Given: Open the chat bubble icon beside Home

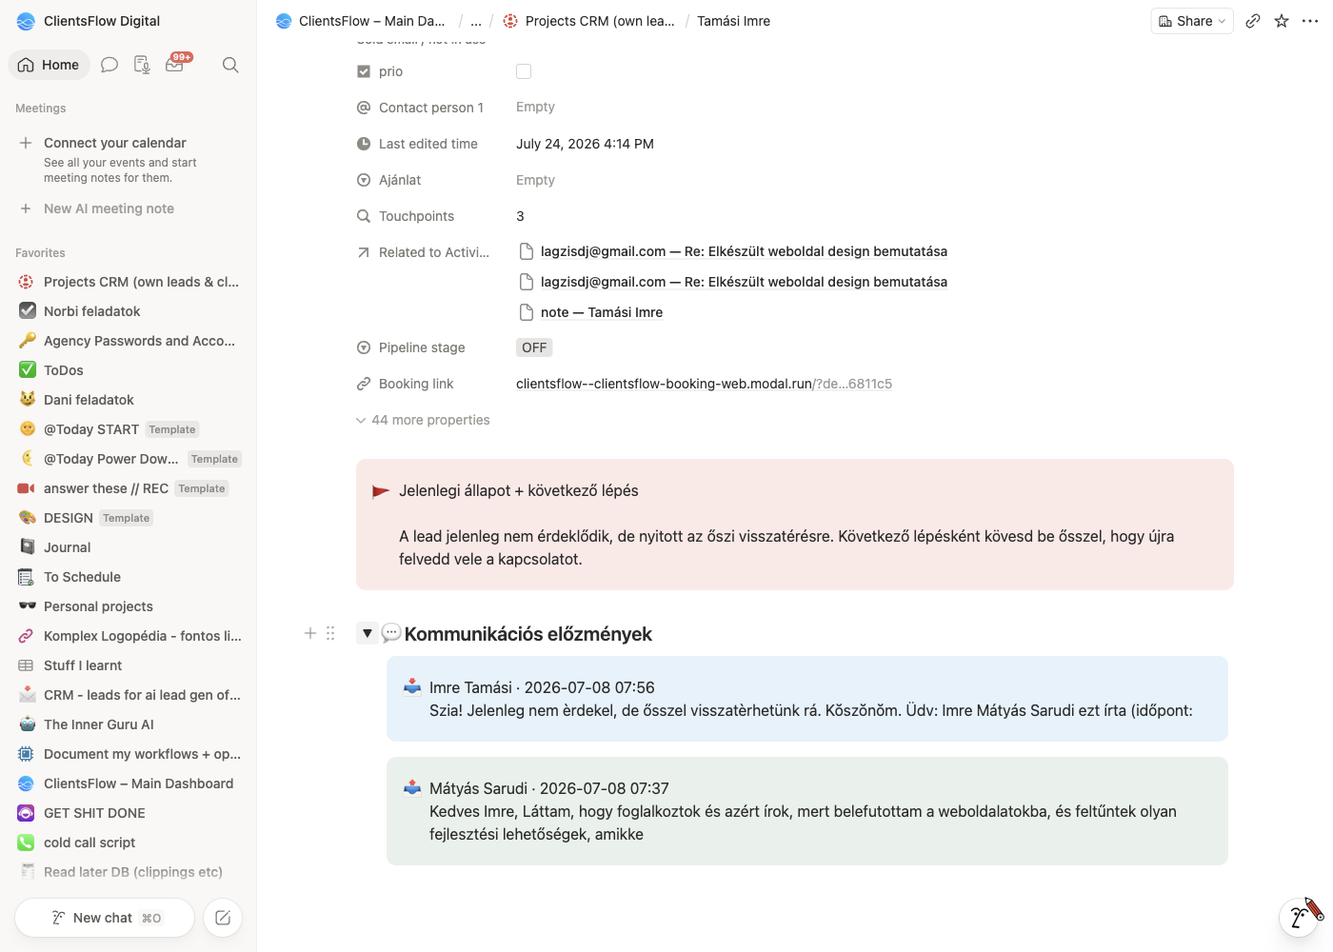Looking at the screenshot, I should [x=109, y=65].
